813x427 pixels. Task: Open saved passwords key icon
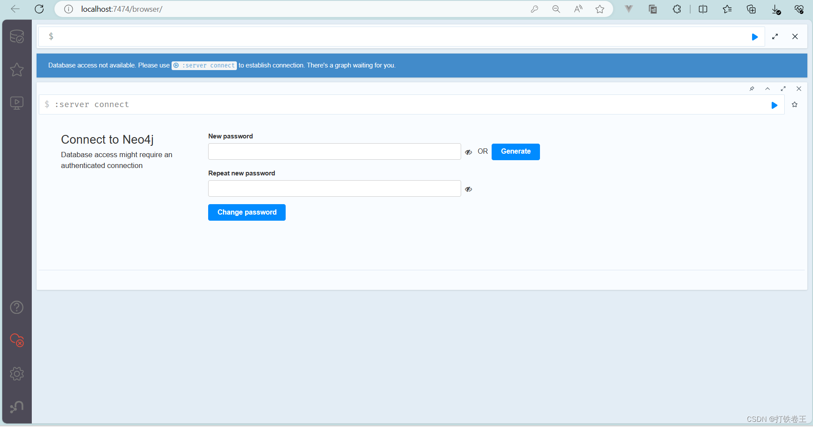pyautogui.click(x=534, y=9)
